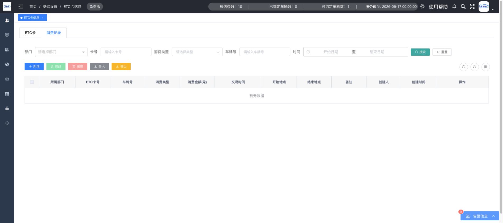The image size is (503, 223).
Task: Click the 结束日期 end date field
Action: [377, 52]
